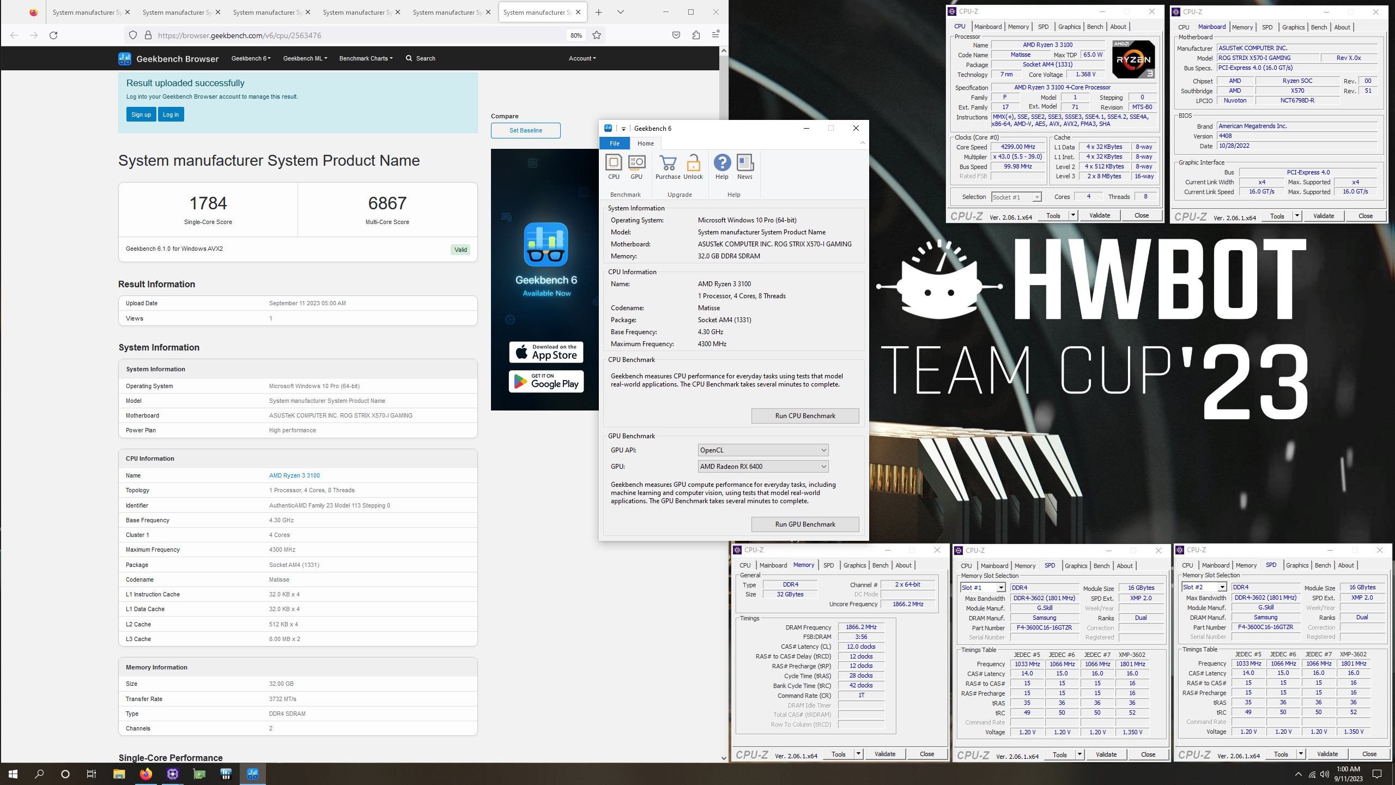The width and height of the screenshot is (1395, 785).
Task: Open File Explorer from the taskbar
Action: click(119, 774)
